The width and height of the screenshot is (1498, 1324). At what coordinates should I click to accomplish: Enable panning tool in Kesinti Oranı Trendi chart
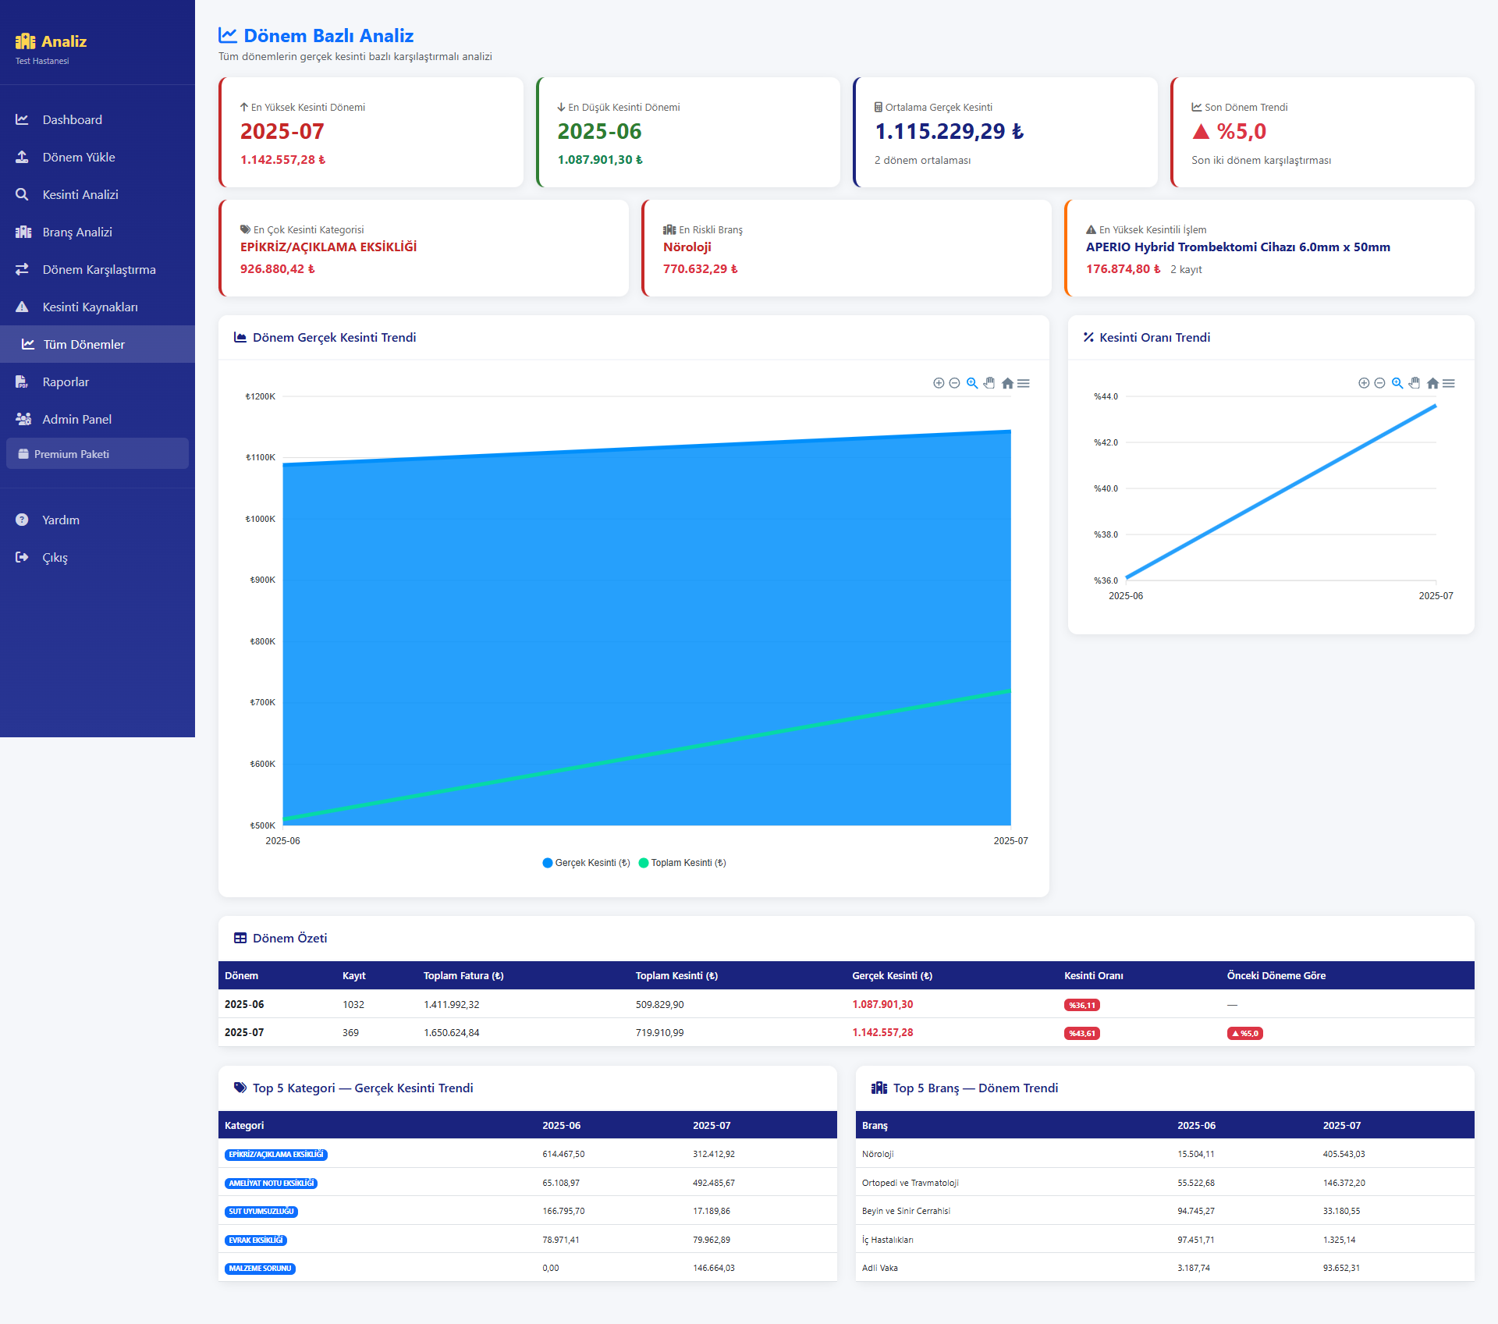[1415, 383]
